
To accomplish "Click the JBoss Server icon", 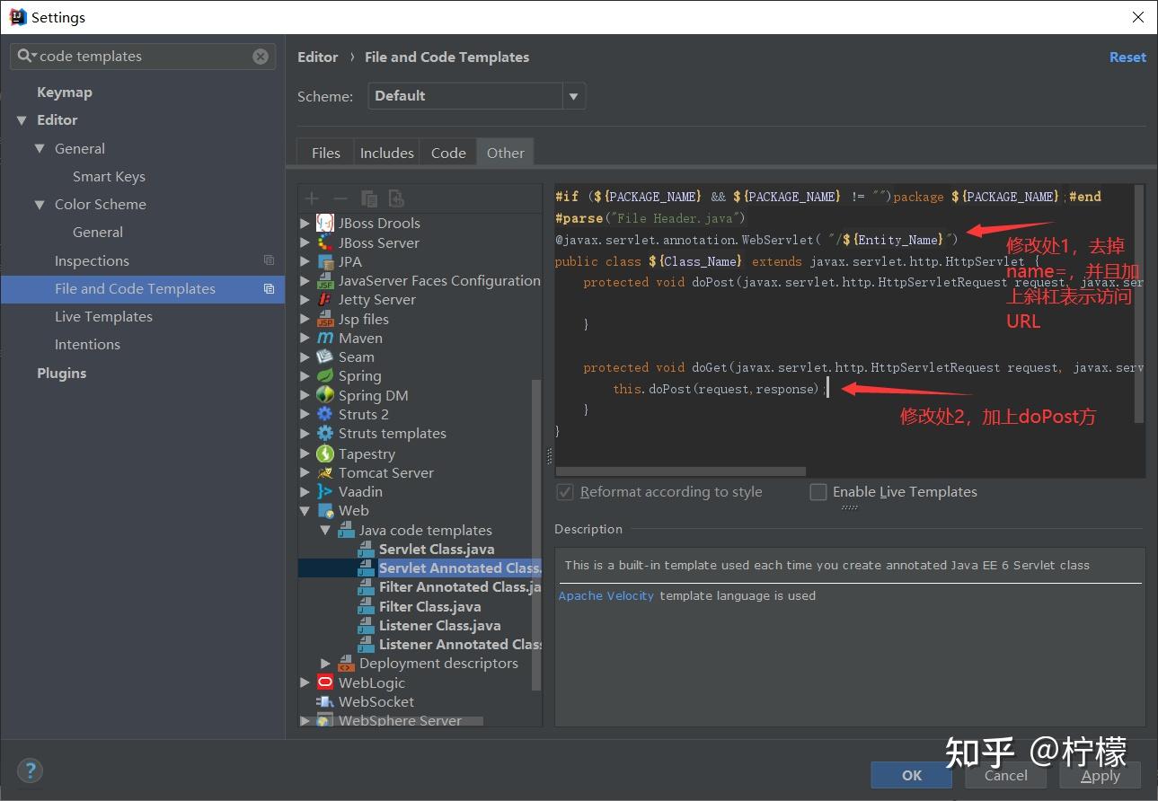I will [325, 242].
